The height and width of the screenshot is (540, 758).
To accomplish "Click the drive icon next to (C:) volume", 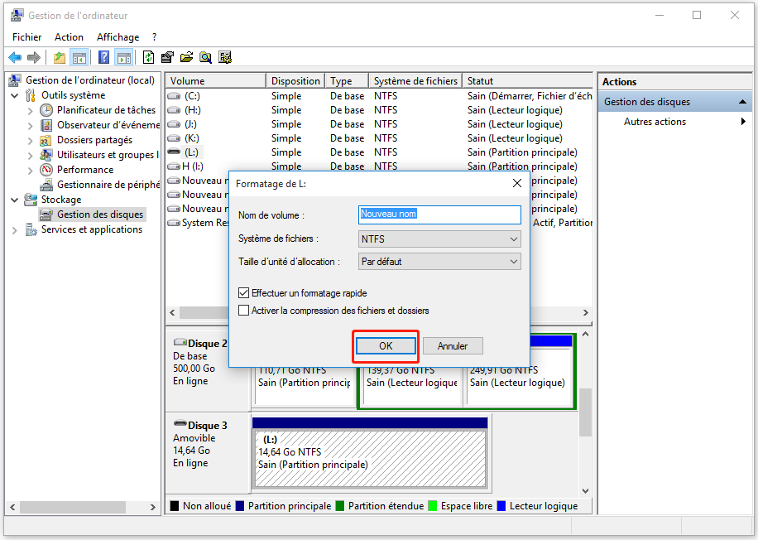I will pyautogui.click(x=174, y=96).
